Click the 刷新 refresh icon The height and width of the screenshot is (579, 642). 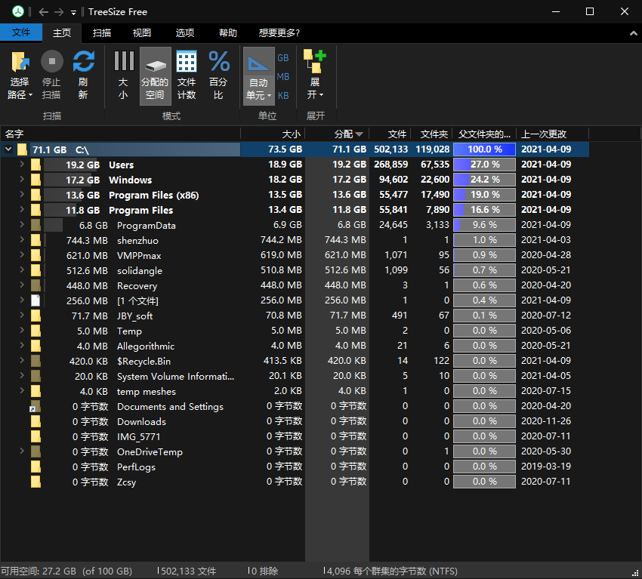point(83,62)
